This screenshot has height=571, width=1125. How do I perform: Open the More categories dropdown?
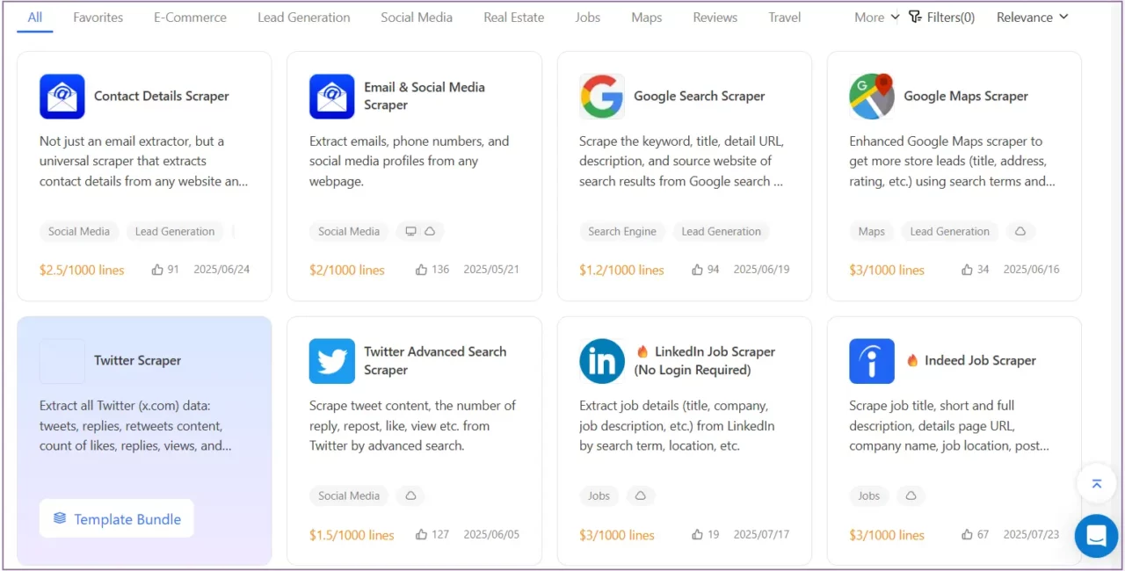tap(875, 17)
